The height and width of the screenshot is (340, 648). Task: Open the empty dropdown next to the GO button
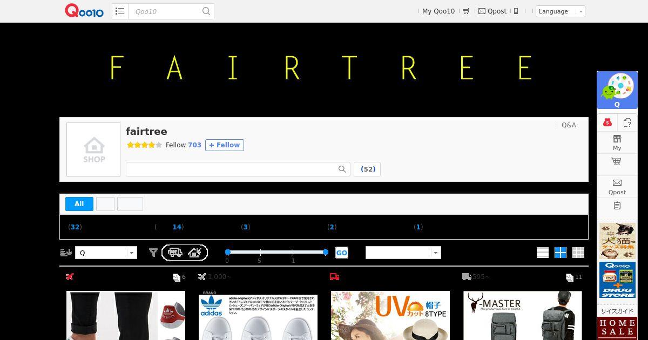pos(403,253)
